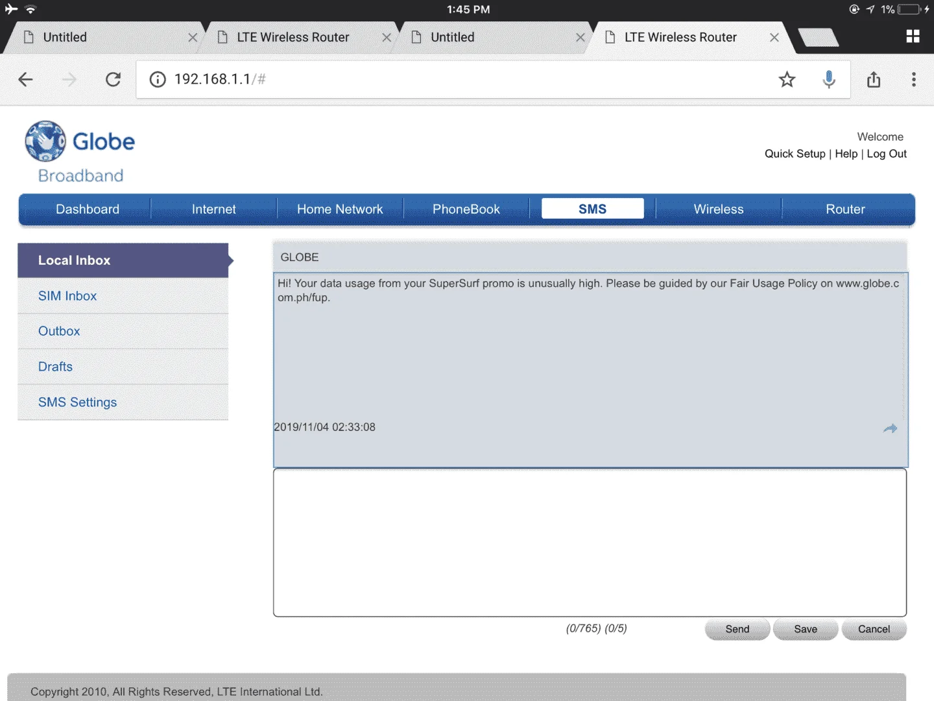934x701 pixels.
Task: Click the (0/765) character counter
Action: [583, 628]
